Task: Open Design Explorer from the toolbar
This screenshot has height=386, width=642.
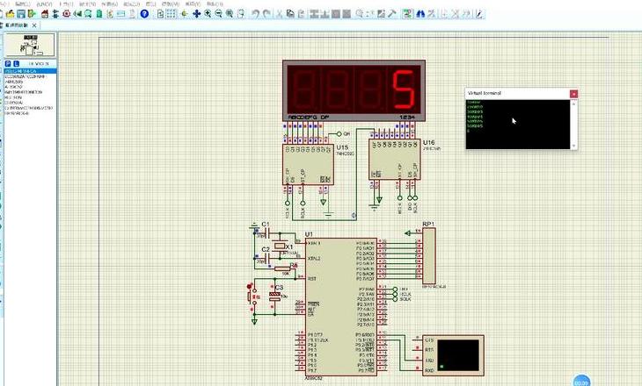Action: [99, 14]
